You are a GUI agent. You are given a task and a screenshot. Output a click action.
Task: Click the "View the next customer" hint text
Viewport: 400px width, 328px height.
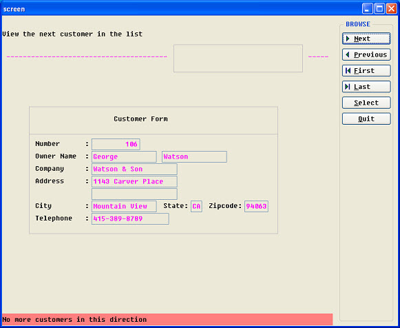coord(72,34)
